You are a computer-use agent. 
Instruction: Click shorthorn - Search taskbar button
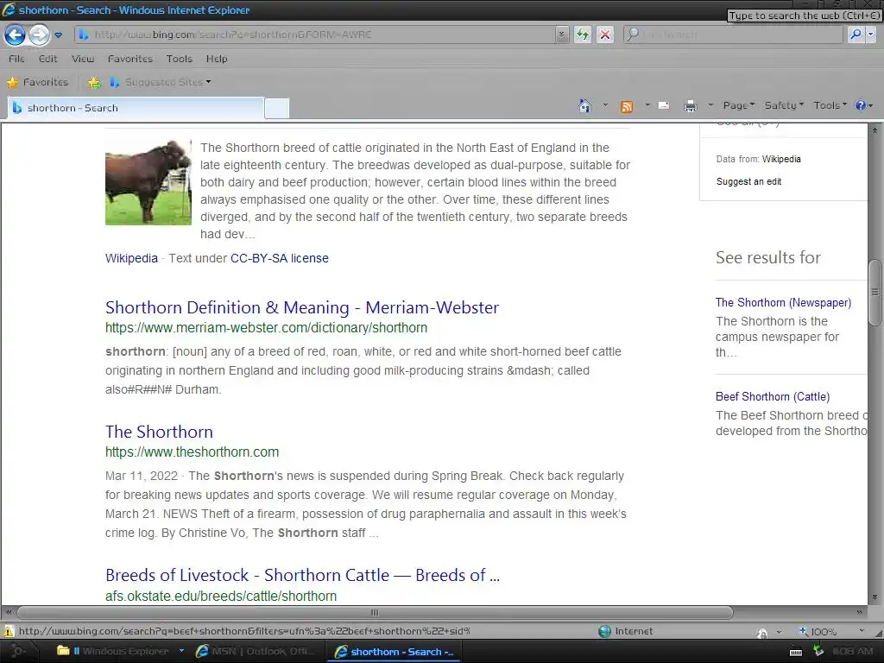395,652
